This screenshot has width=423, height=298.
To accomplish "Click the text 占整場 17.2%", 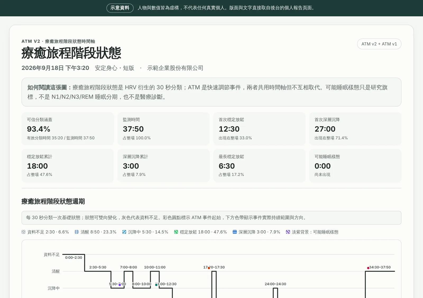I will coord(231,175).
